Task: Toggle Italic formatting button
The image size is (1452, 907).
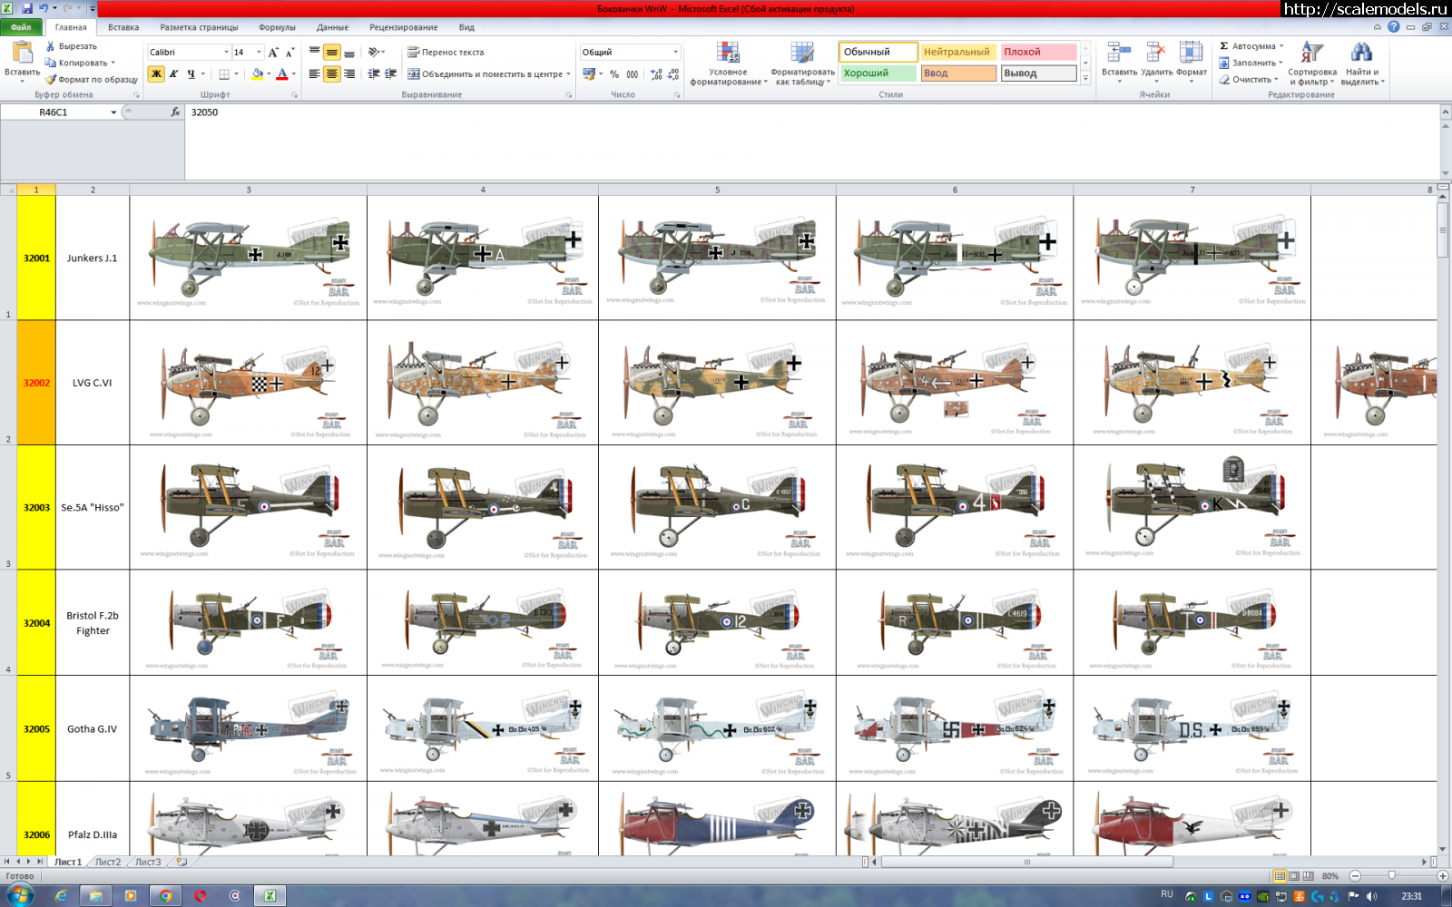Action: (x=173, y=74)
